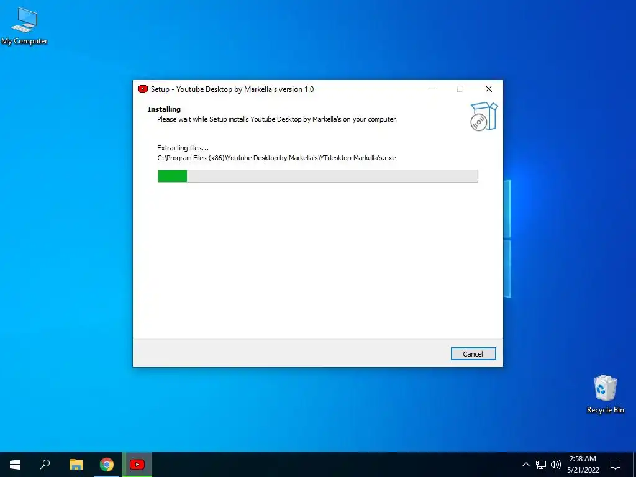Open network status tray icon
The height and width of the screenshot is (477, 636).
(541, 465)
